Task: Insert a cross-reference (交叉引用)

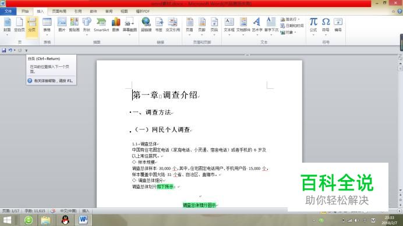Action: point(173,25)
